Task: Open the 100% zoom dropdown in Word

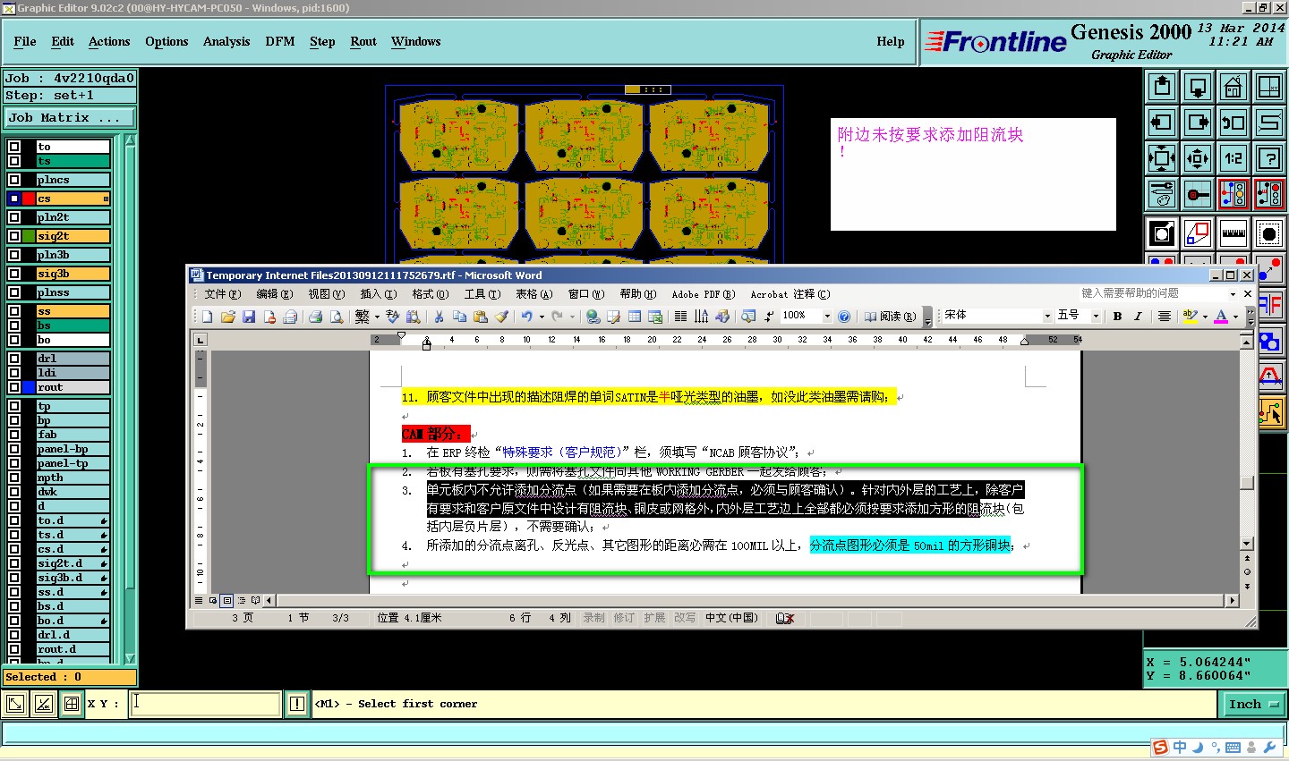Action: (x=827, y=317)
